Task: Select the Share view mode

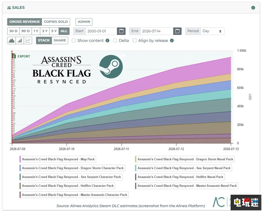Action: [x=60, y=40]
